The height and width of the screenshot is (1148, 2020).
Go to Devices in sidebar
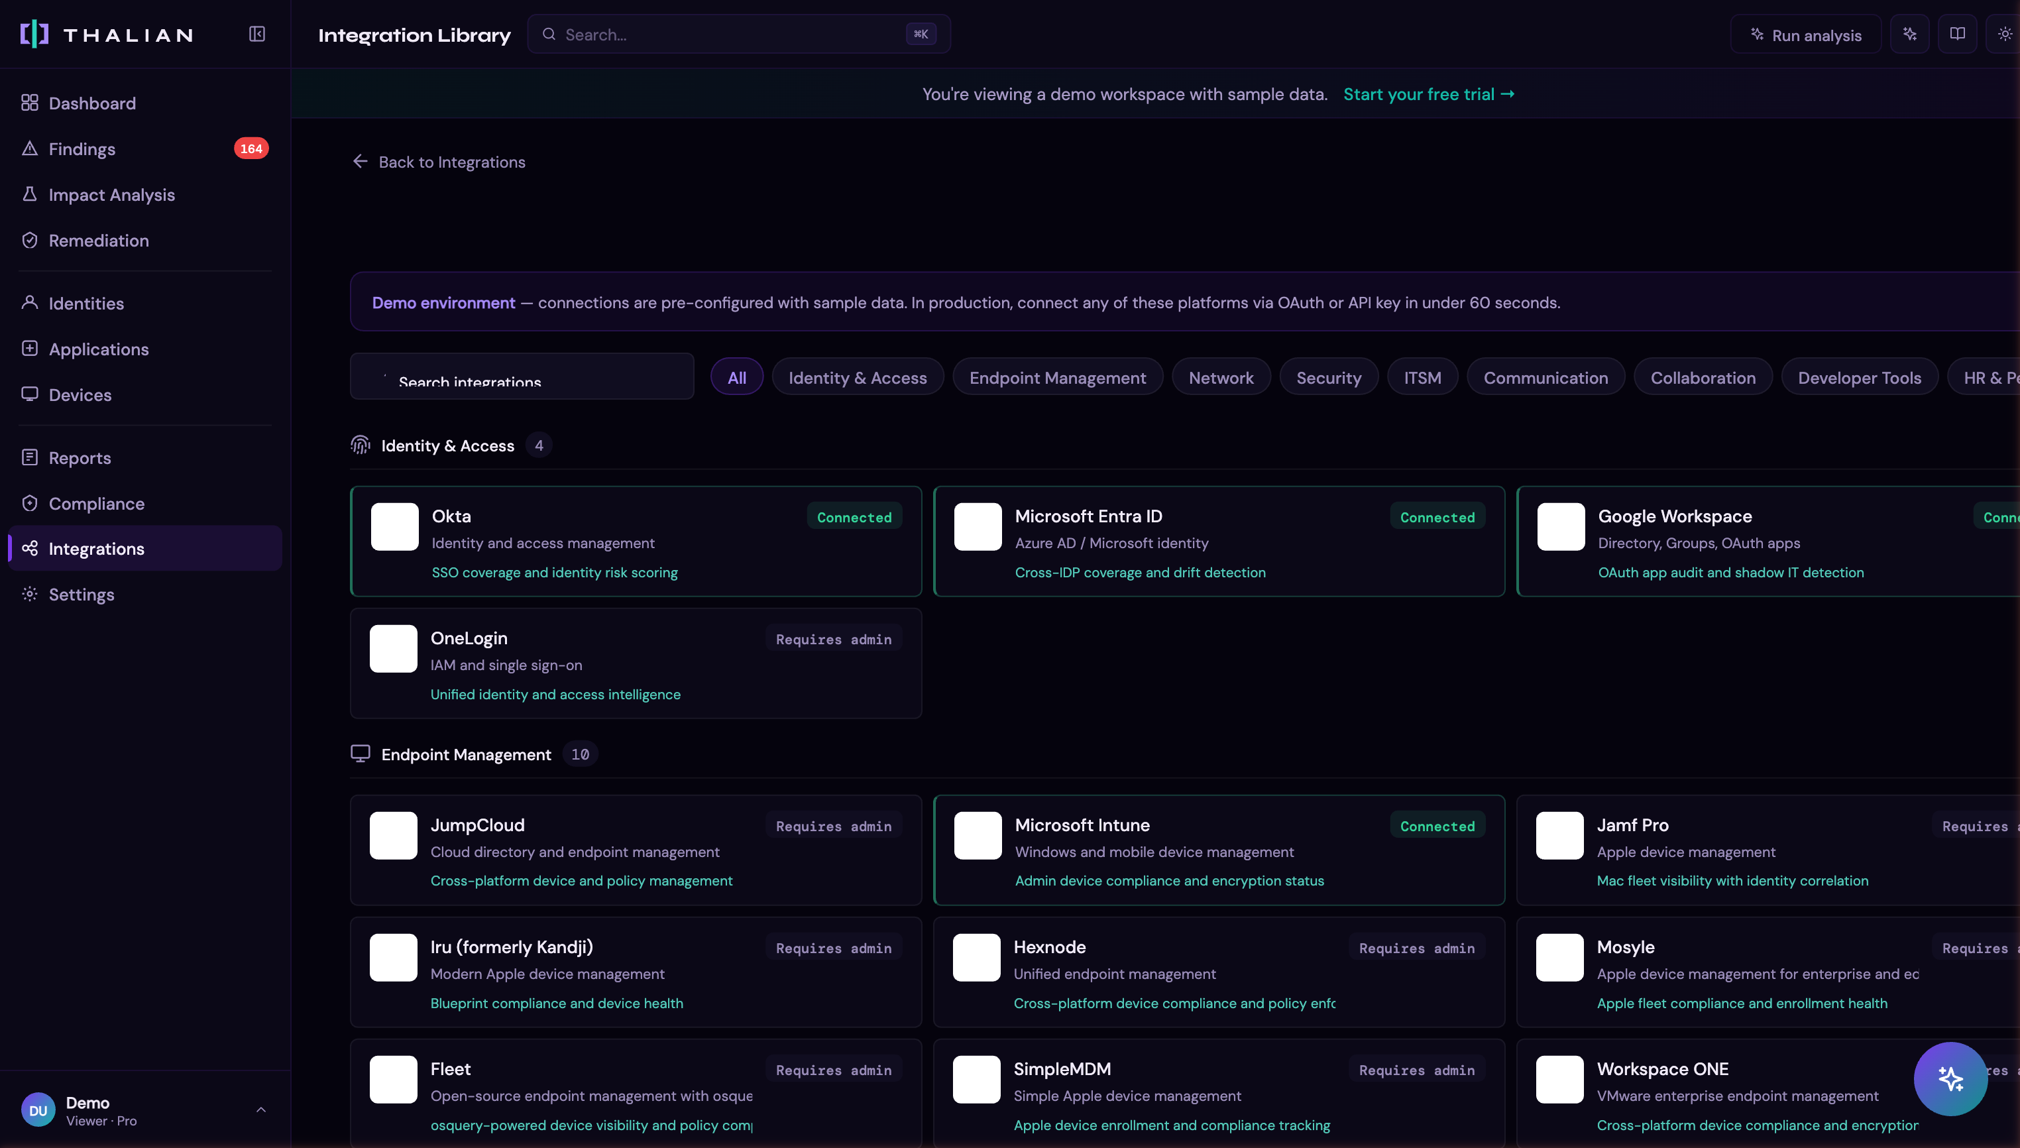(x=80, y=395)
